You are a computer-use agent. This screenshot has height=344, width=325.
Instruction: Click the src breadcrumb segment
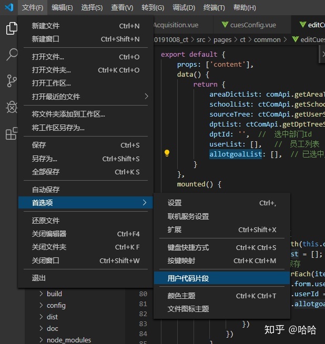tap(201, 40)
